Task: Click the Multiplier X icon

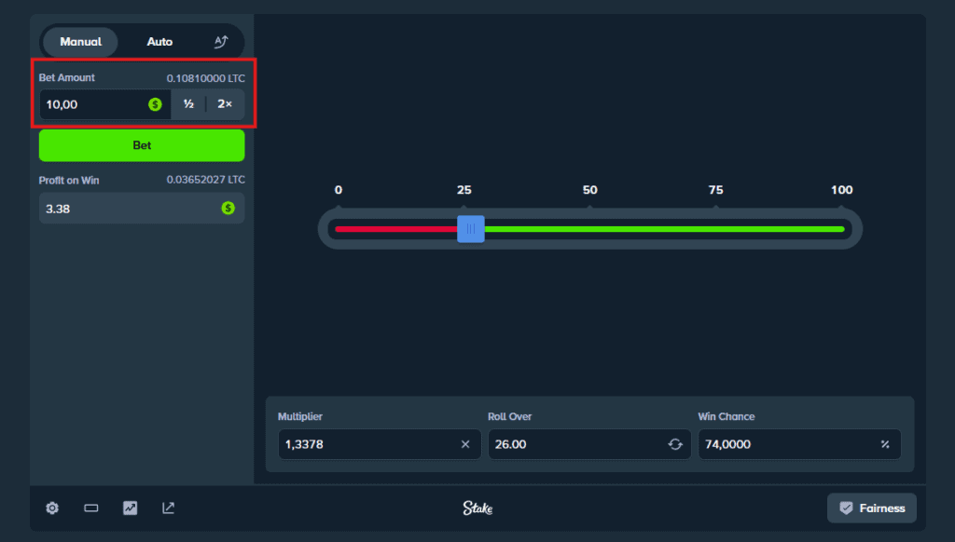Action: 465,444
